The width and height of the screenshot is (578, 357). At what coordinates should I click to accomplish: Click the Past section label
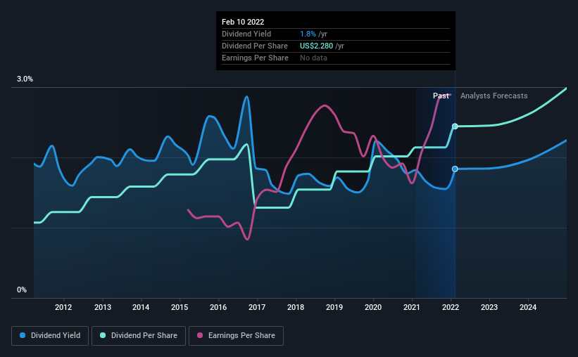coord(441,96)
